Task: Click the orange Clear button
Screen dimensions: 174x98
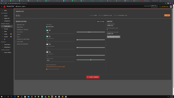Action: pyautogui.click(x=167, y=15)
